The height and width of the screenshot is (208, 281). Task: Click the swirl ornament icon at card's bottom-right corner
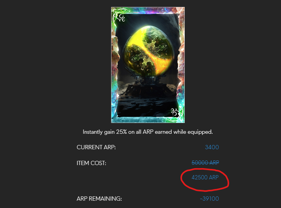coord(175,113)
